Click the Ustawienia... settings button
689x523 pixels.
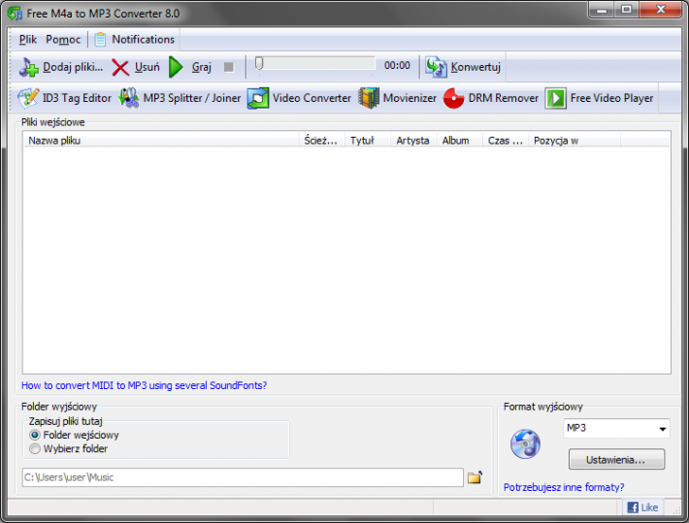616,460
